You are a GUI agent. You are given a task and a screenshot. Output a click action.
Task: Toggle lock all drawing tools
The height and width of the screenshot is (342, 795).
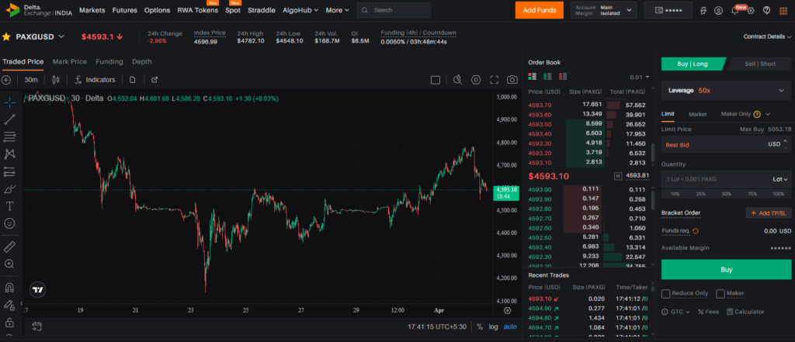coord(9,323)
